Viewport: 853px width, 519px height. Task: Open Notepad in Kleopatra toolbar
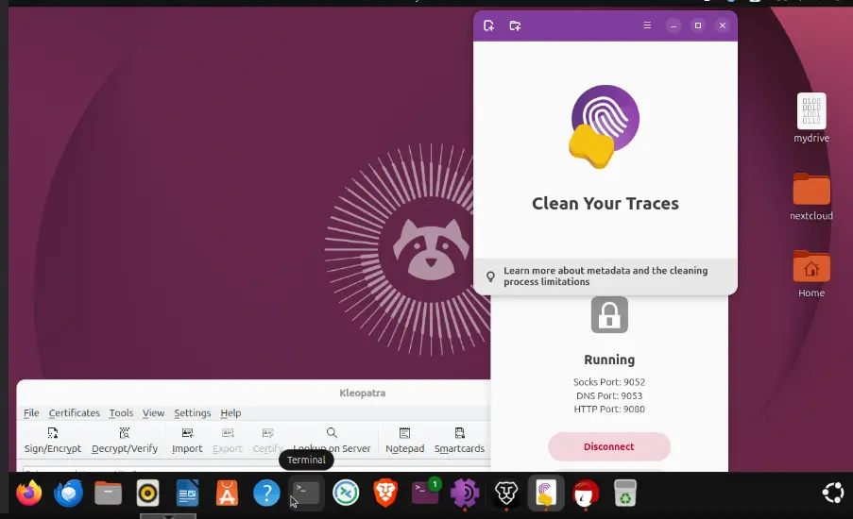[x=404, y=440]
